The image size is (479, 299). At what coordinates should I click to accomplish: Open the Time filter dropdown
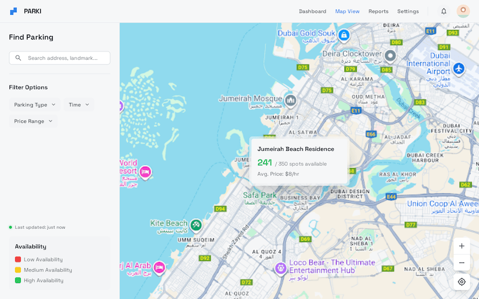(79, 105)
